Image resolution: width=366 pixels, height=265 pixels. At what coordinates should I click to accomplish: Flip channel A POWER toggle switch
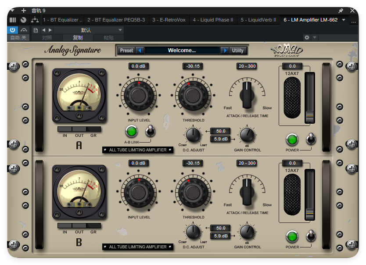coord(311,139)
